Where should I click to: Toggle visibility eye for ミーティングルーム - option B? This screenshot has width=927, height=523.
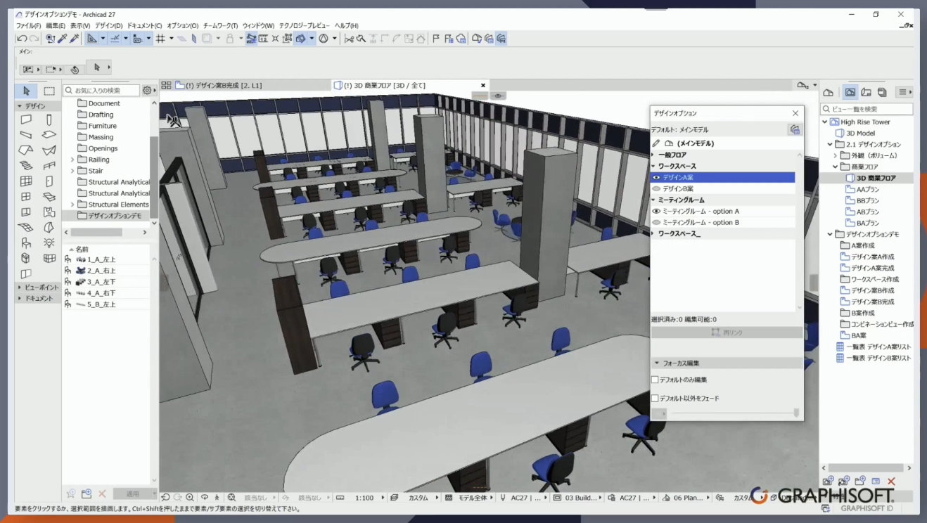[656, 223]
